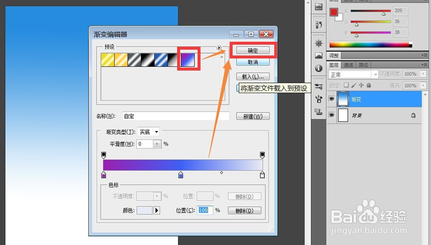Viewport: 431px width, 245px height.
Task: Open the 调整 panel options menu
Action: pyautogui.click(x=425, y=56)
